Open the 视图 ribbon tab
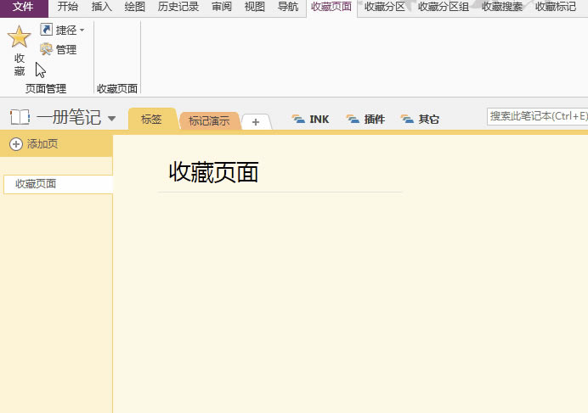 255,7
